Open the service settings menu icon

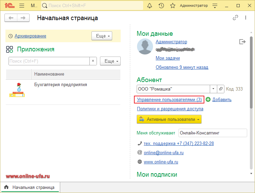click(215, 6)
